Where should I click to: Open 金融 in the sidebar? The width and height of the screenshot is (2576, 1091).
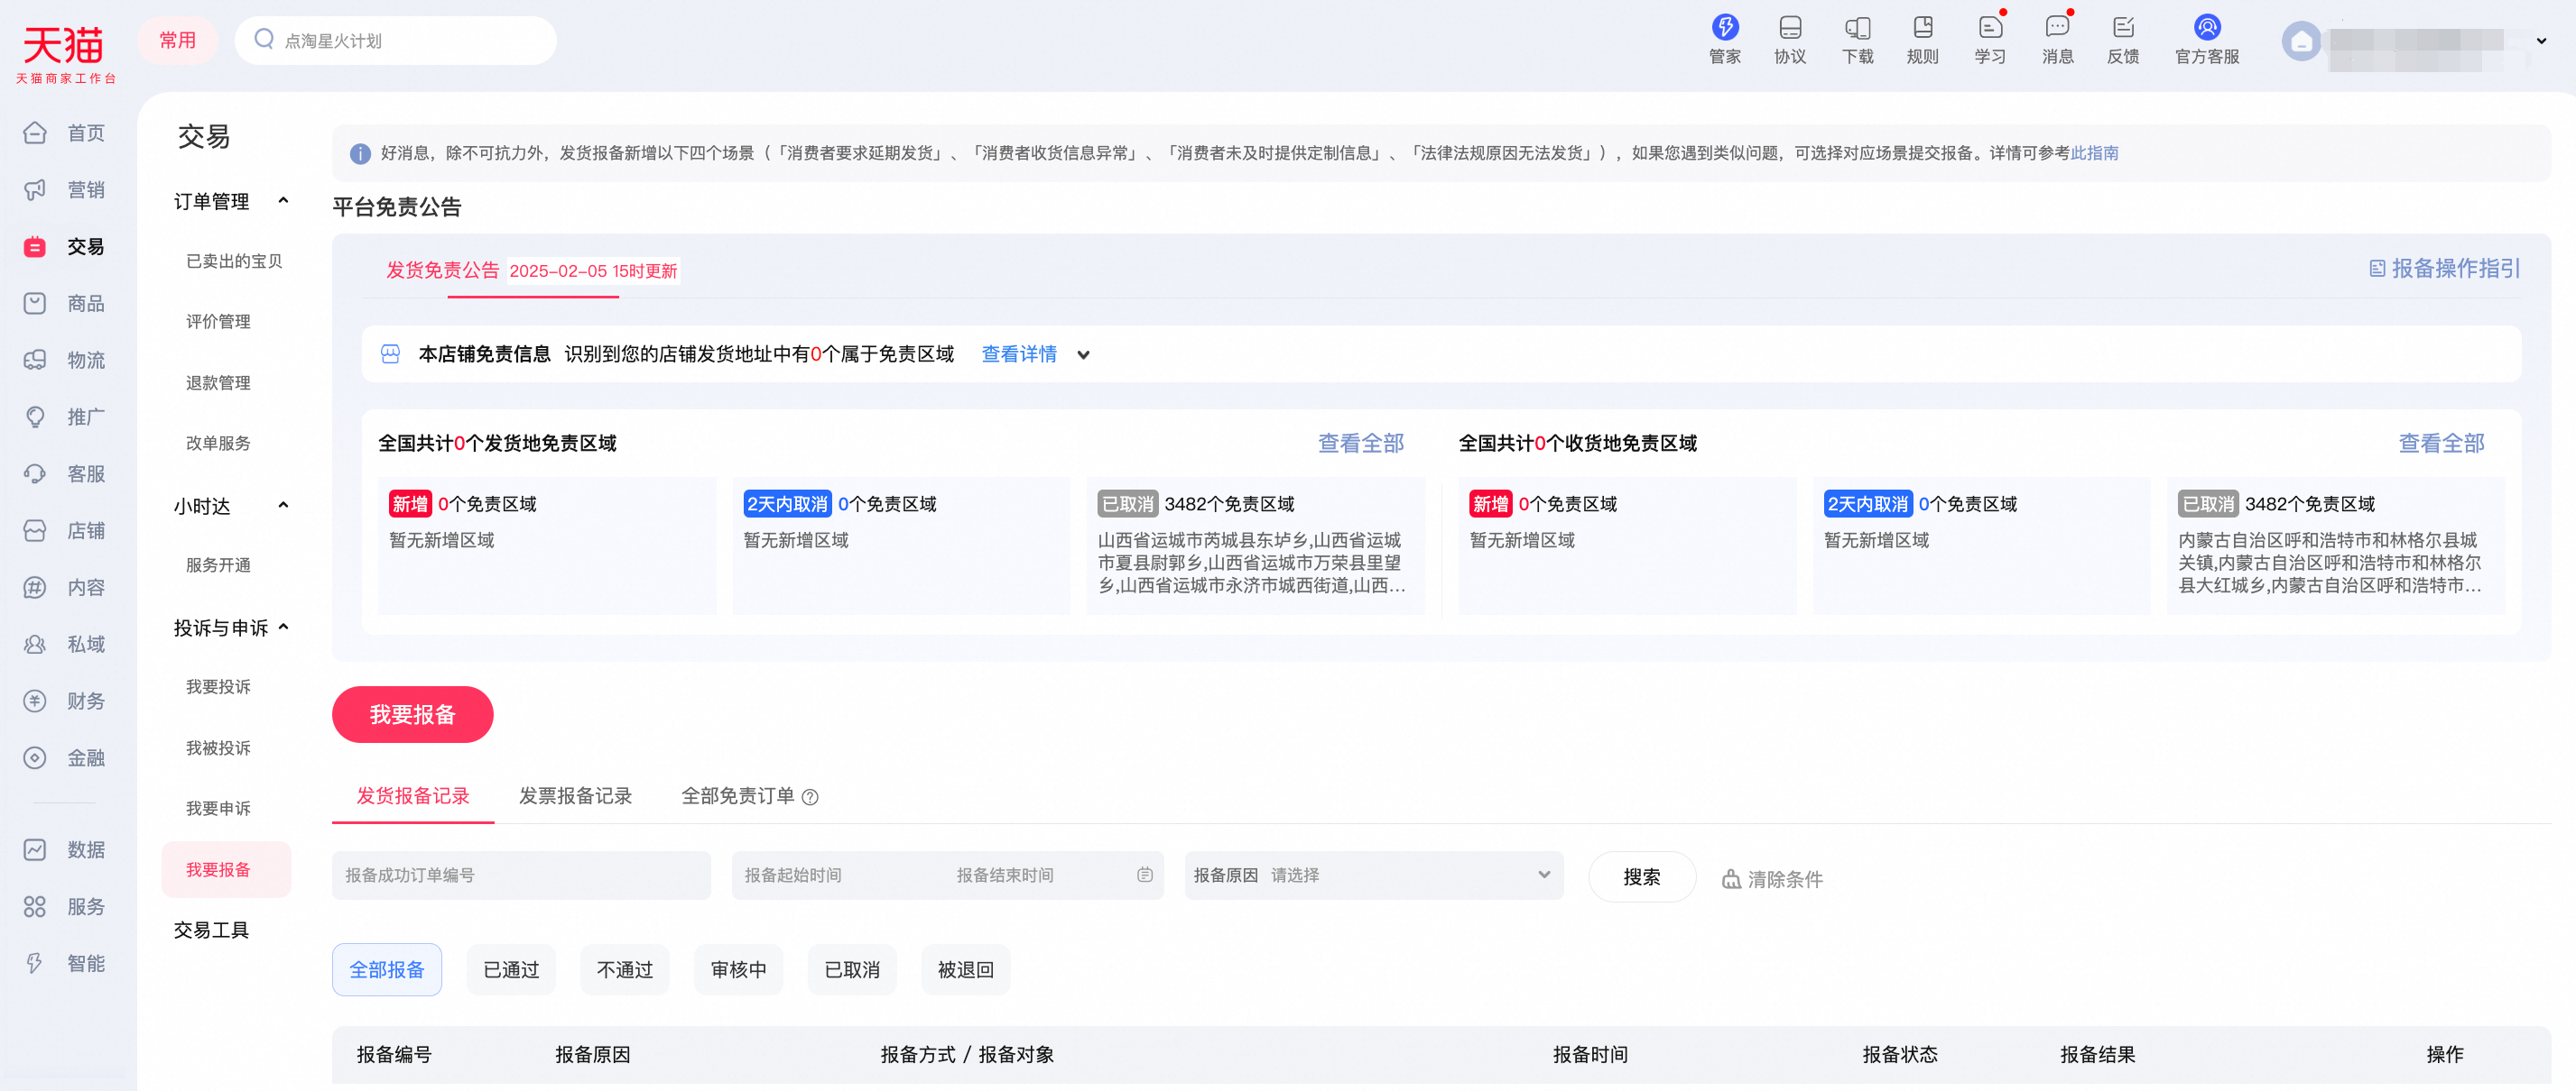65,758
